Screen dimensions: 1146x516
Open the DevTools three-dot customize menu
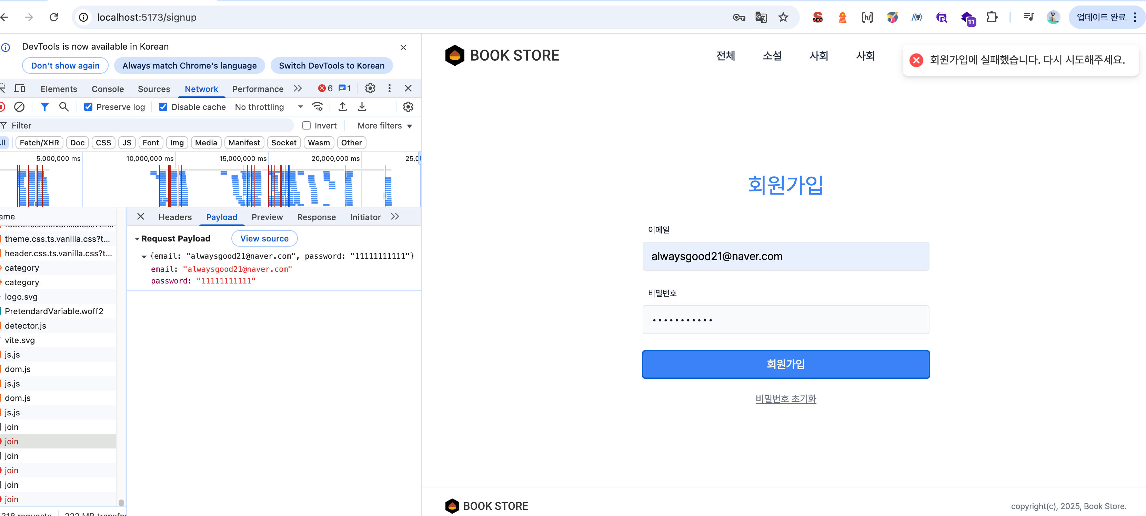389,89
